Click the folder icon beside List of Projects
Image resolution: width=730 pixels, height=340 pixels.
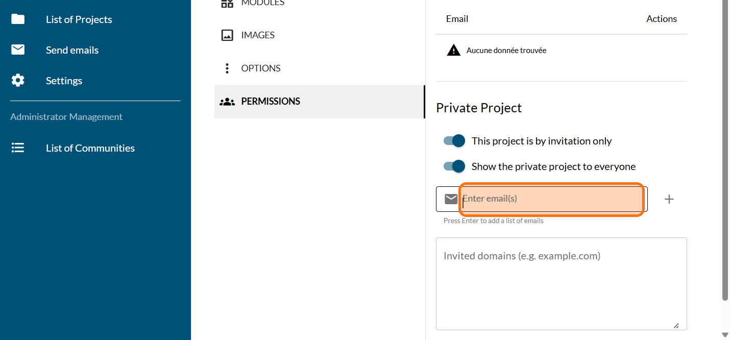coord(18,19)
